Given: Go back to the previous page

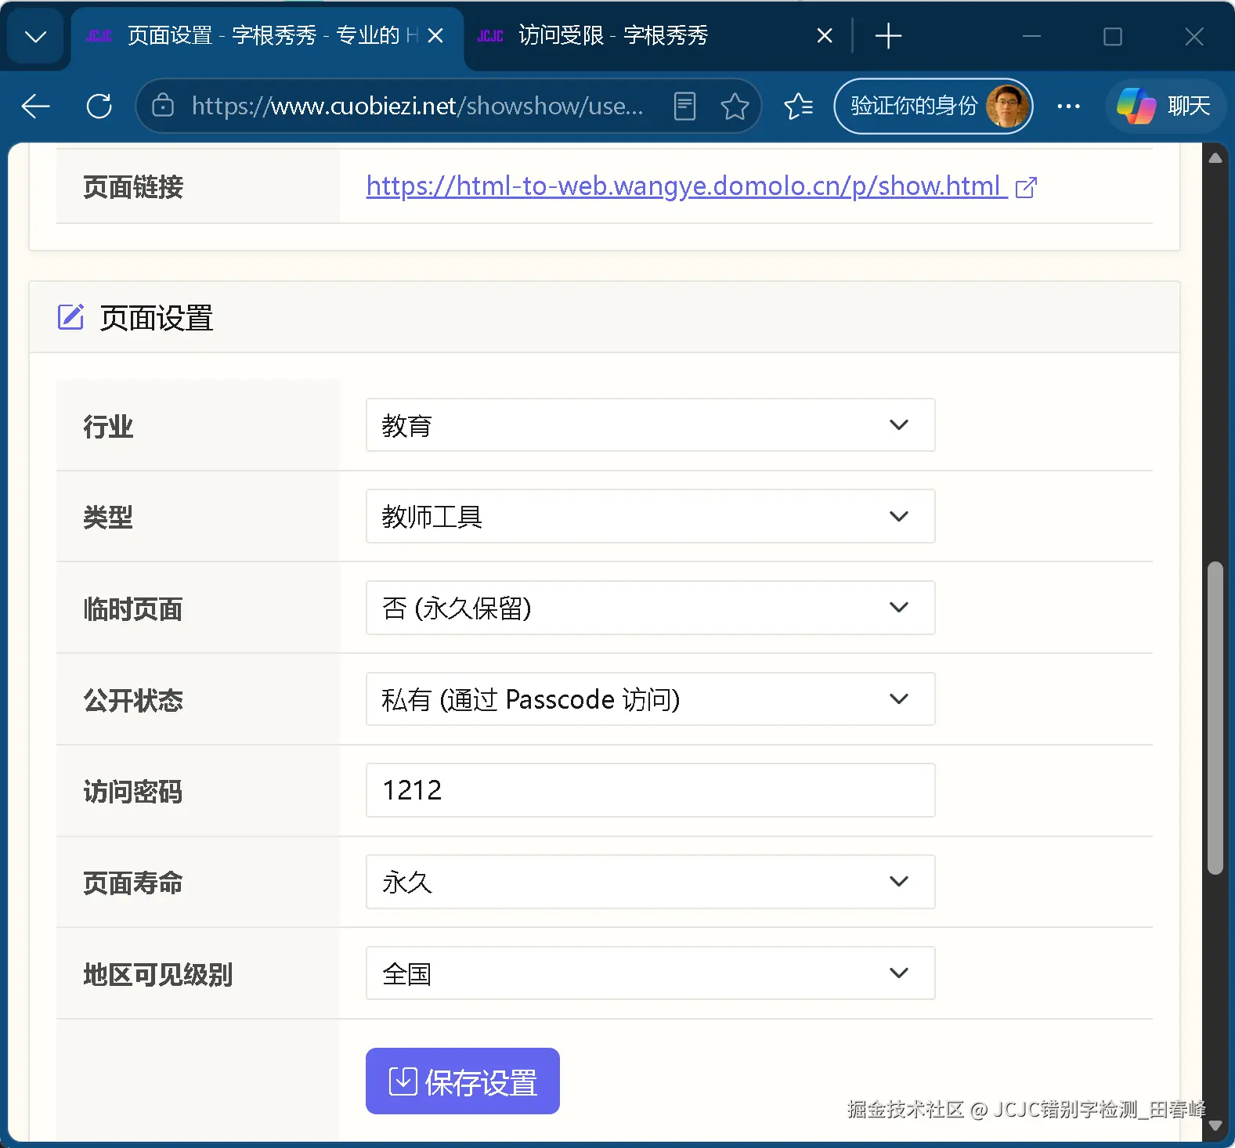Looking at the screenshot, I should pyautogui.click(x=36, y=106).
